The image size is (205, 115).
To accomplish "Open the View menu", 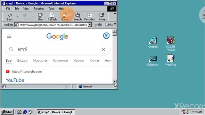I will [x=26, y=9].
